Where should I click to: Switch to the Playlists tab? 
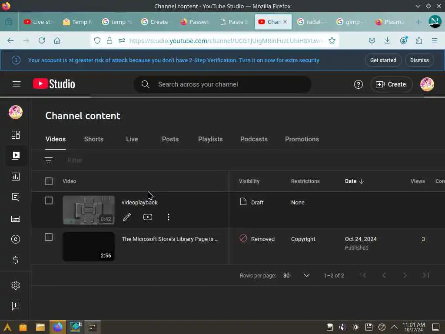coord(210,139)
